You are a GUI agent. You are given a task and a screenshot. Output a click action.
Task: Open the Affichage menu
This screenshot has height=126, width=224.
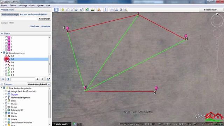point(22,6)
